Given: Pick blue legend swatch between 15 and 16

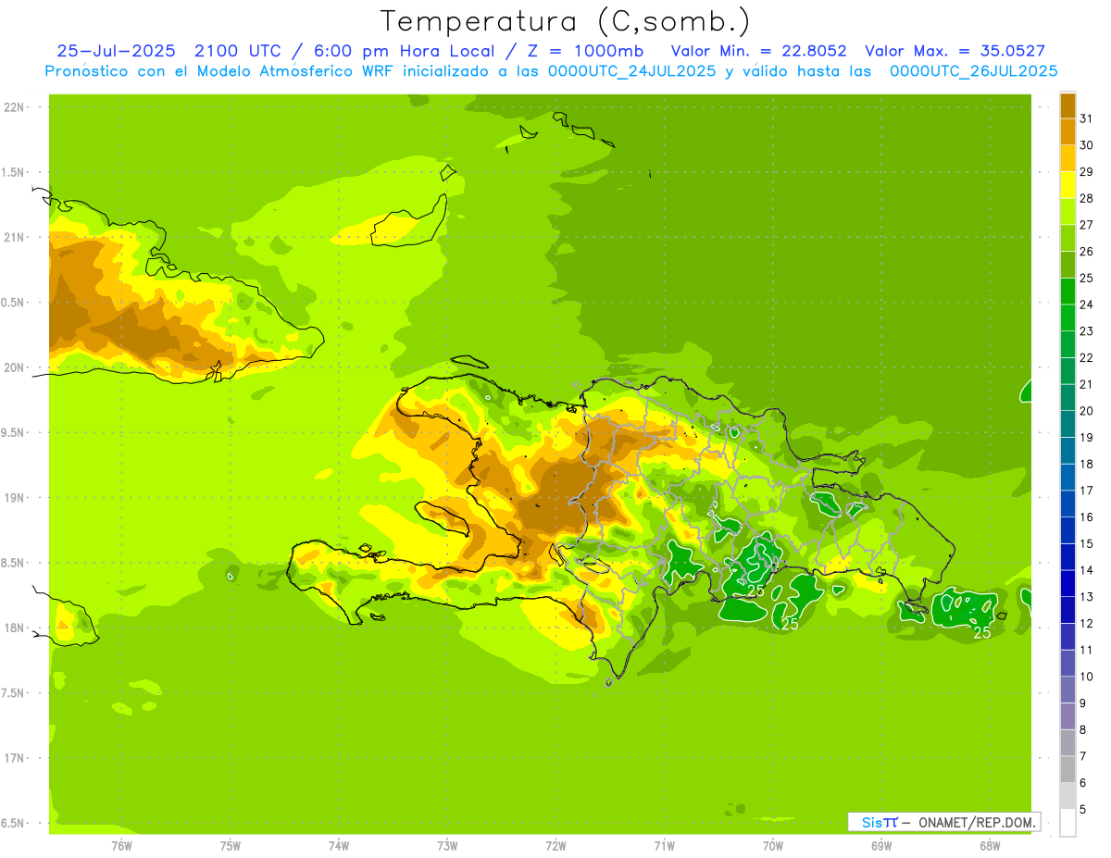Looking at the screenshot, I should click(1068, 530).
